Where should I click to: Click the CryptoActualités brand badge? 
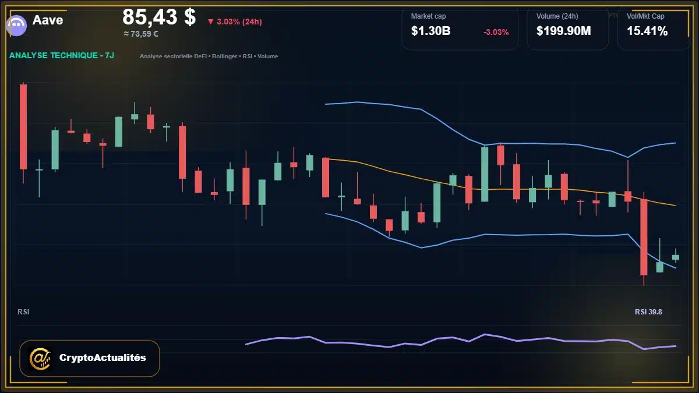tap(90, 358)
